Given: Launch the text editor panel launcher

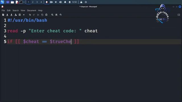Looking at the screenshot, I should click(17, 2).
